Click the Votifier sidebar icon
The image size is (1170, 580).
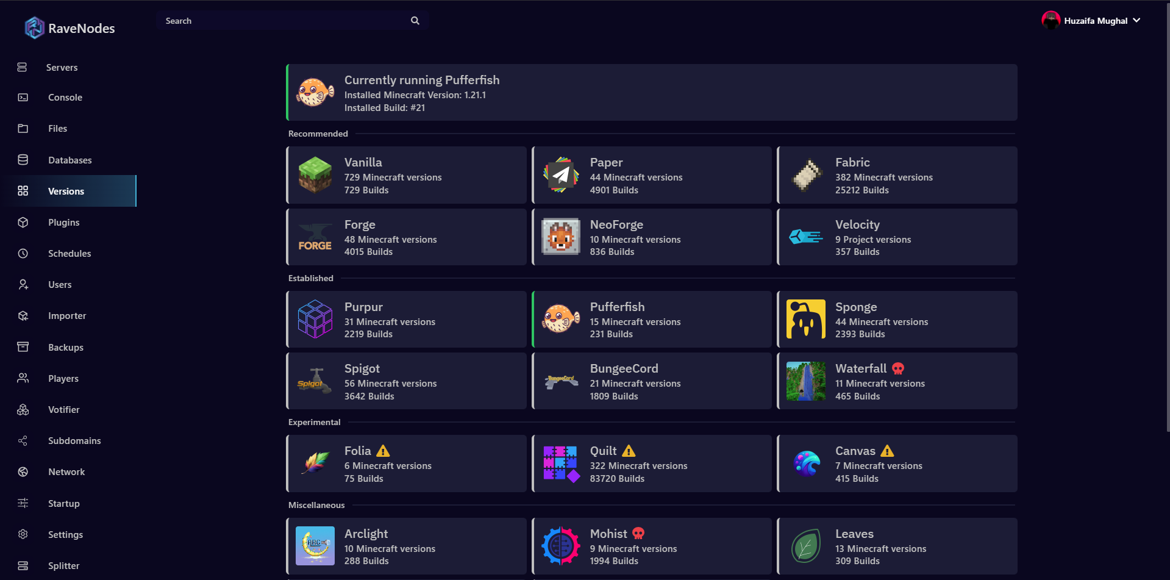tap(23, 410)
